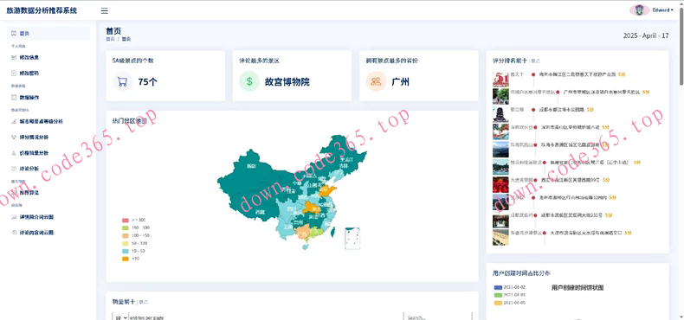Open the 修改信息 menu label
Image resolution: width=684 pixels, height=320 pixels.
[x=29, y=57]
